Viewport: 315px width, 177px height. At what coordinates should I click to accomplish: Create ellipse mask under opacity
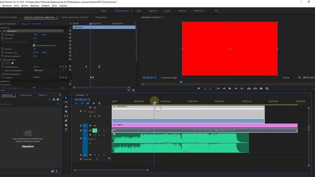click(3, 63)
